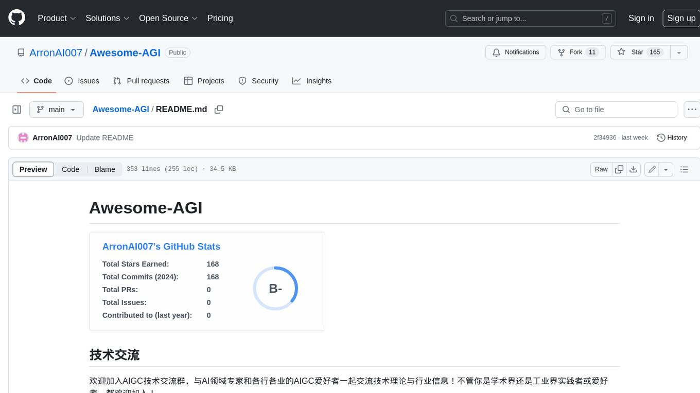
Task: Toggle the file tree side panel
Action: (17, 110)
